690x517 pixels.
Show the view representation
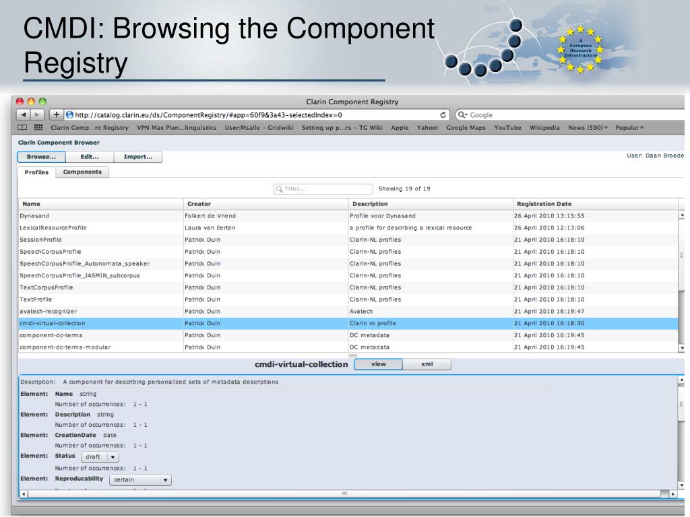(x=379, y=364)
